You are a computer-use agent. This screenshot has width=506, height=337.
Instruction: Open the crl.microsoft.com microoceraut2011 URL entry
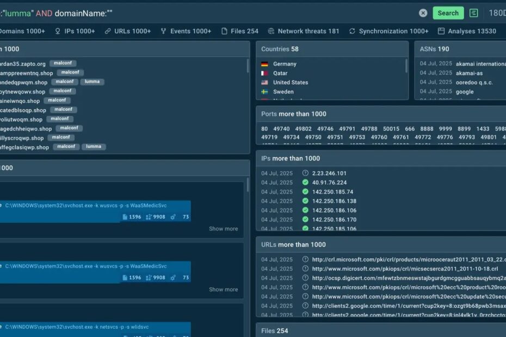[x=408, y=259]
